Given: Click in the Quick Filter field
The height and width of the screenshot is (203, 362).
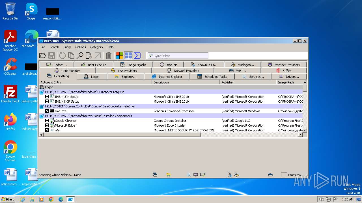Looking at the screenshot, I should coord(178,56).
